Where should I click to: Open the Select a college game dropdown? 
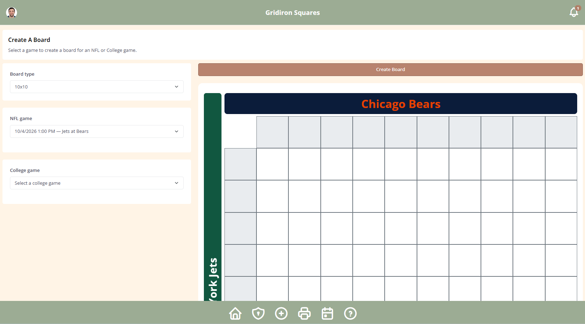[x=97, y=183]
